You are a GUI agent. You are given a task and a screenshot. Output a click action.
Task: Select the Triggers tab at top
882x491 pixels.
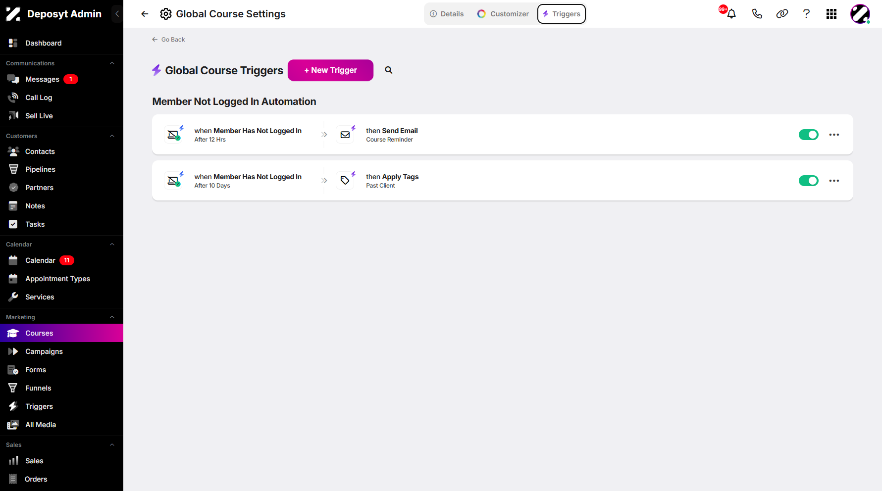coord(562,14)
